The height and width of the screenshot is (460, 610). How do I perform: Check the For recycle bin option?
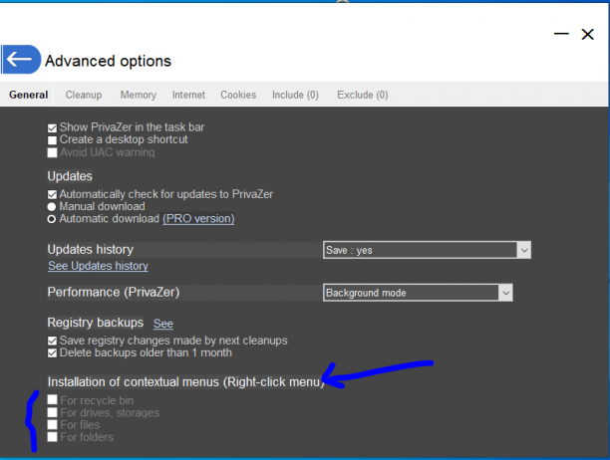click(x=52, y=400)
